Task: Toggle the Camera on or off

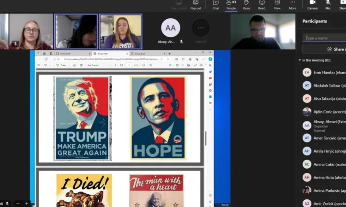Action: [x=312, y=4]
